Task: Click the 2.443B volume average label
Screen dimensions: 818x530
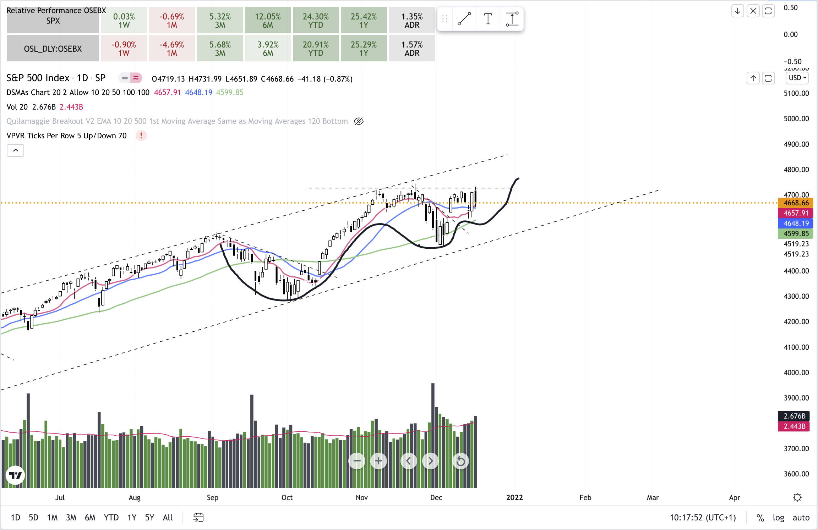Action: (x=794, y=426)
